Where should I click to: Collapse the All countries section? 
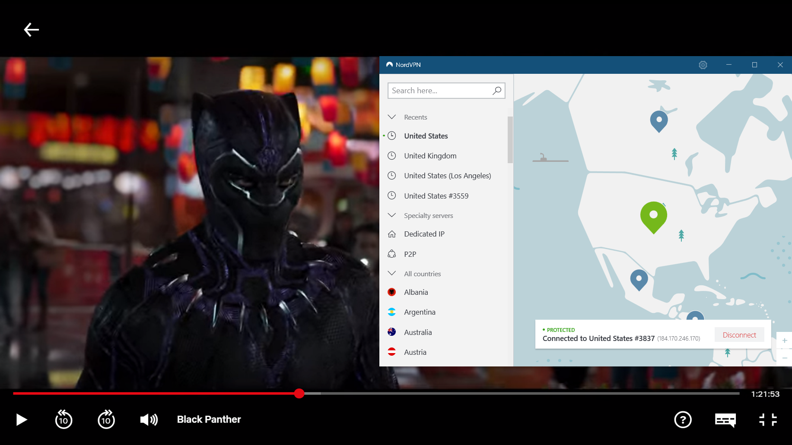[392, 273]
